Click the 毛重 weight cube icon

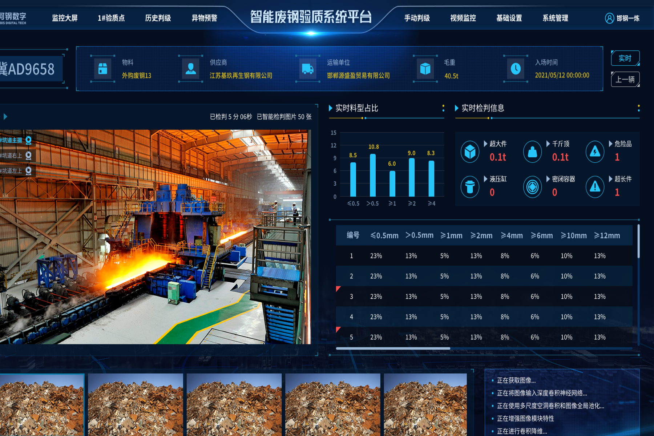click(x=425, y=69)
